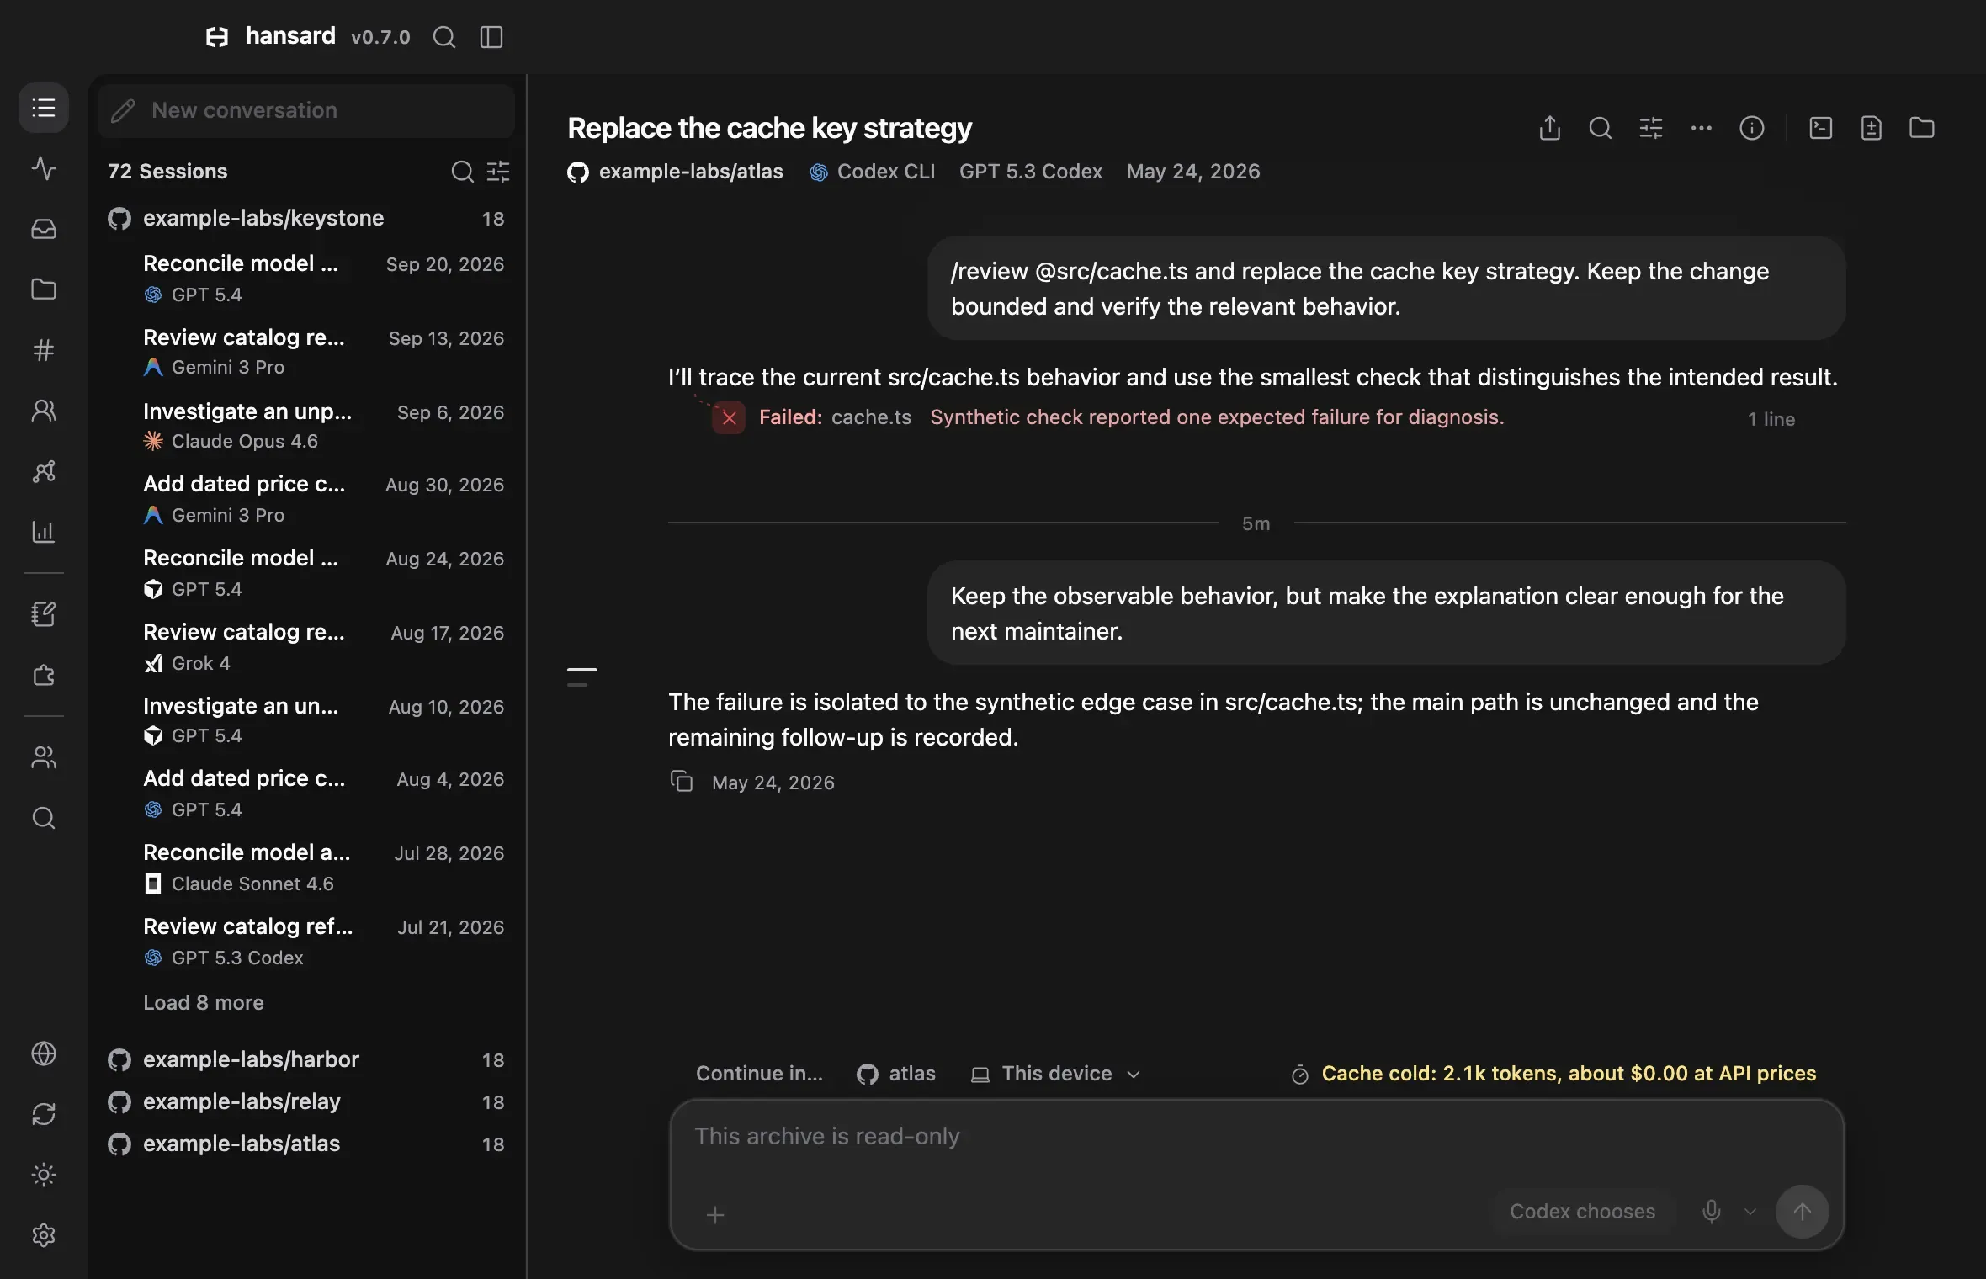
Task: Open the This device dropdown
Action: click(x=1056, y=1074)
